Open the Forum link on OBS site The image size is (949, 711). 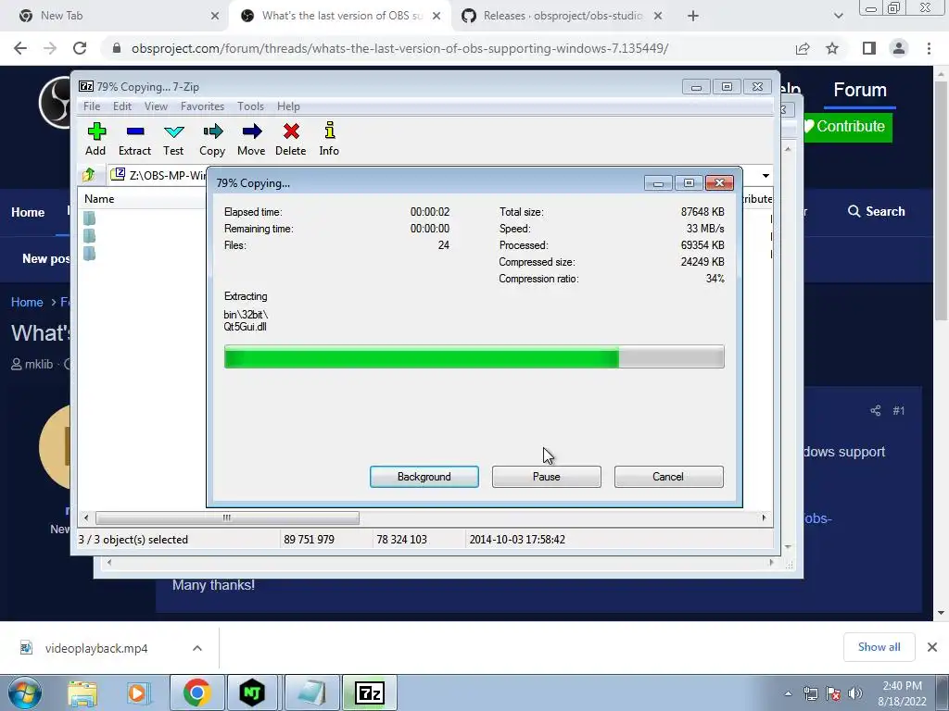pos(860,90)
